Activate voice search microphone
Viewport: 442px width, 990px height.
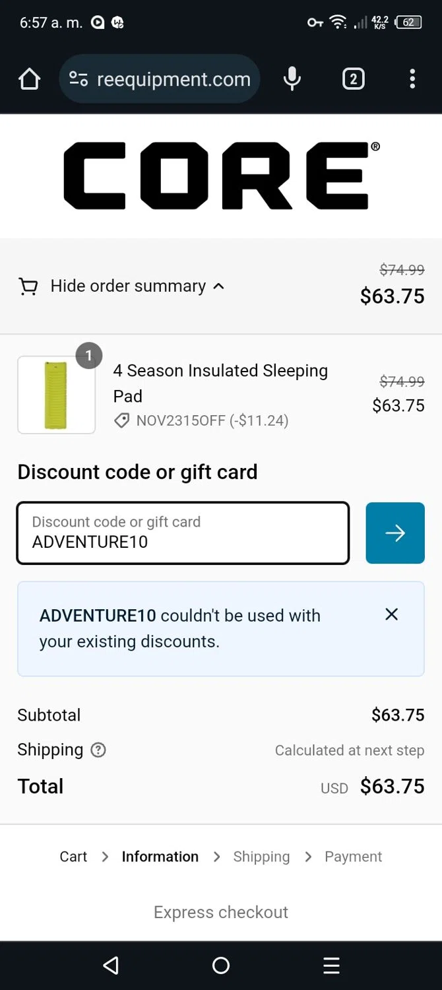click(x=292, y=79)
